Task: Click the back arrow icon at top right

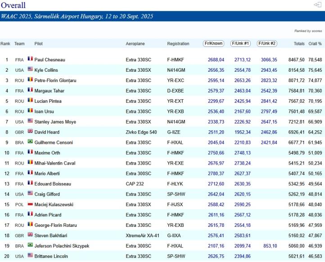Action: click(x=317, y=5)
